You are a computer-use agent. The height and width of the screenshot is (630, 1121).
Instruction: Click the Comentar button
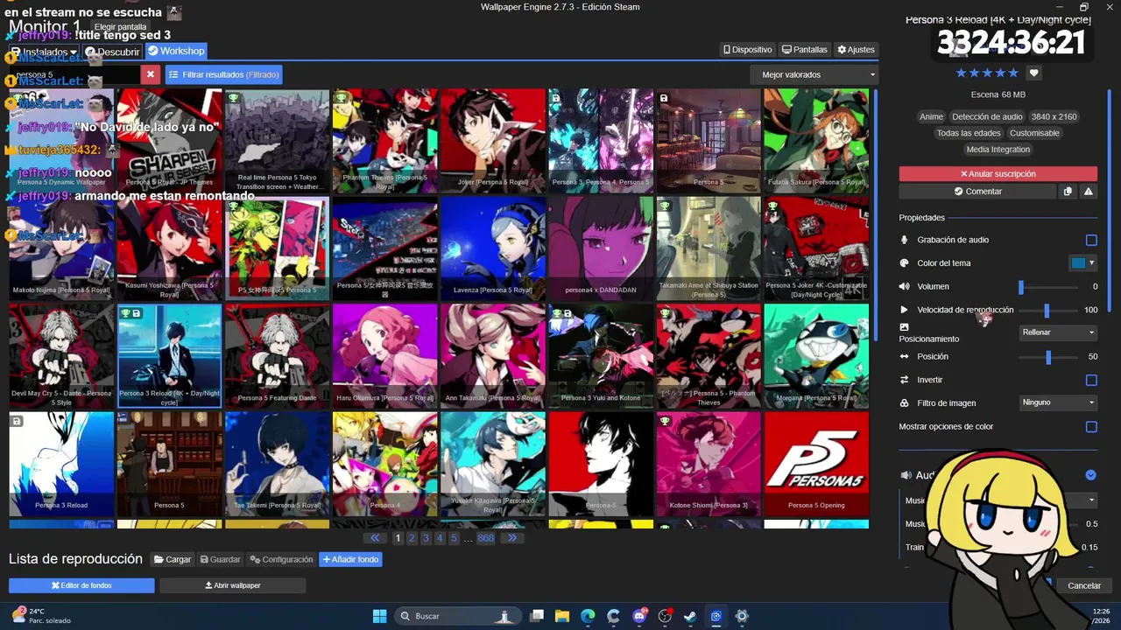(977, 192)
